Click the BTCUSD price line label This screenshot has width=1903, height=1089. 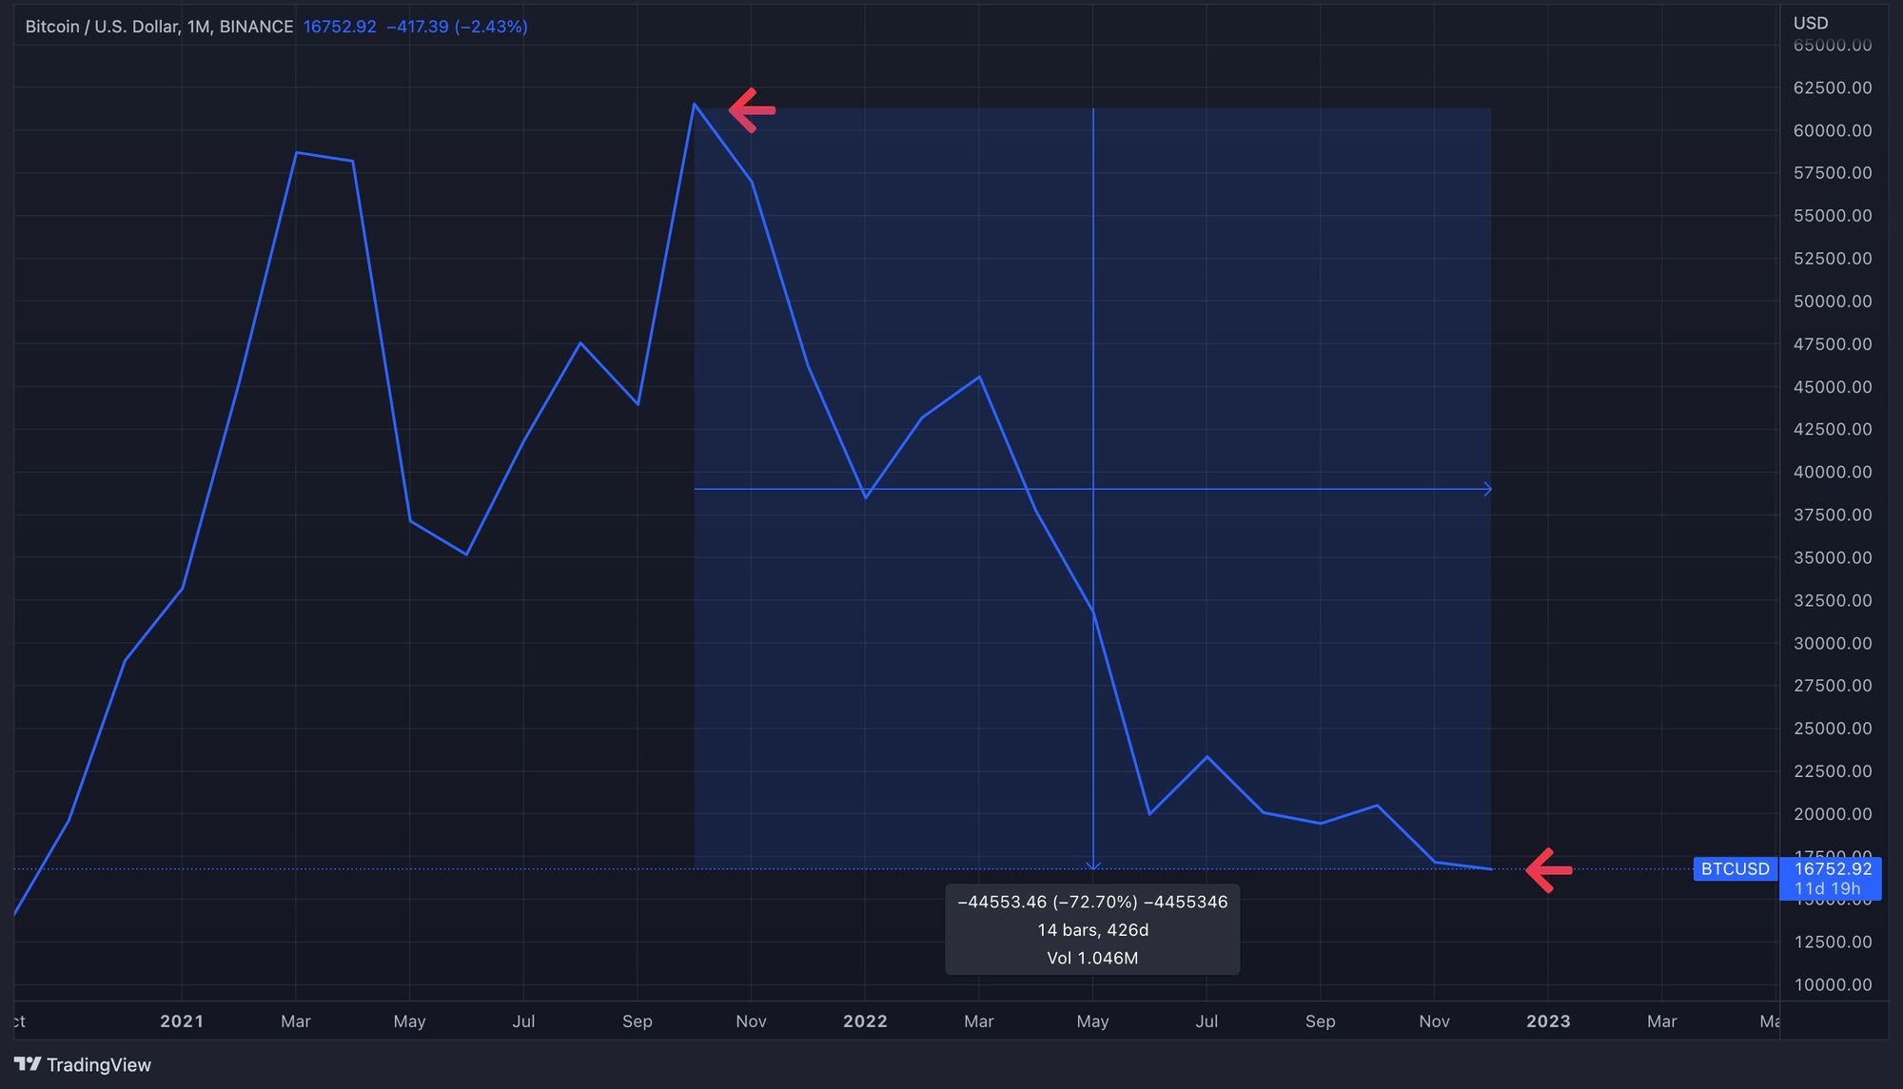1735,868
